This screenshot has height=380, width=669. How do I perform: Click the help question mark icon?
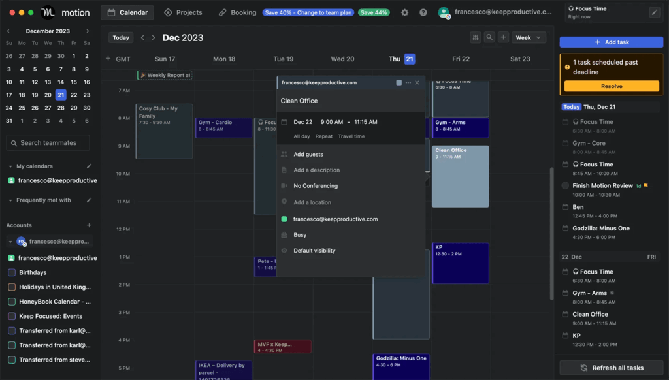pyautogui.click(x=423, y=12)
